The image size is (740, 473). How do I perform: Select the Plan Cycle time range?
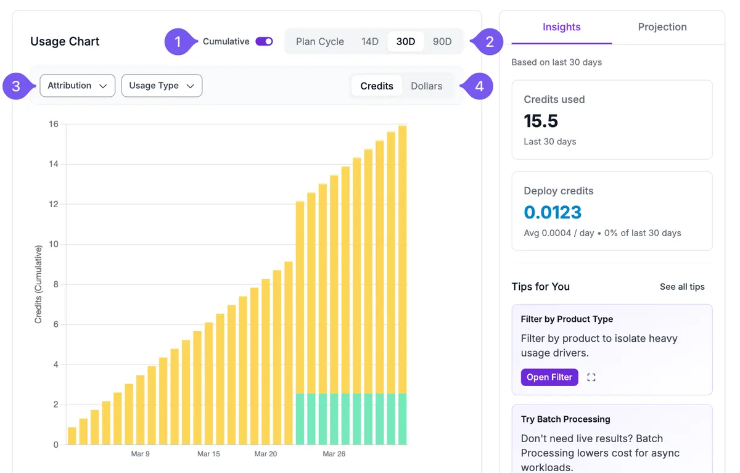pyautogui.click(x=320, y=42)
